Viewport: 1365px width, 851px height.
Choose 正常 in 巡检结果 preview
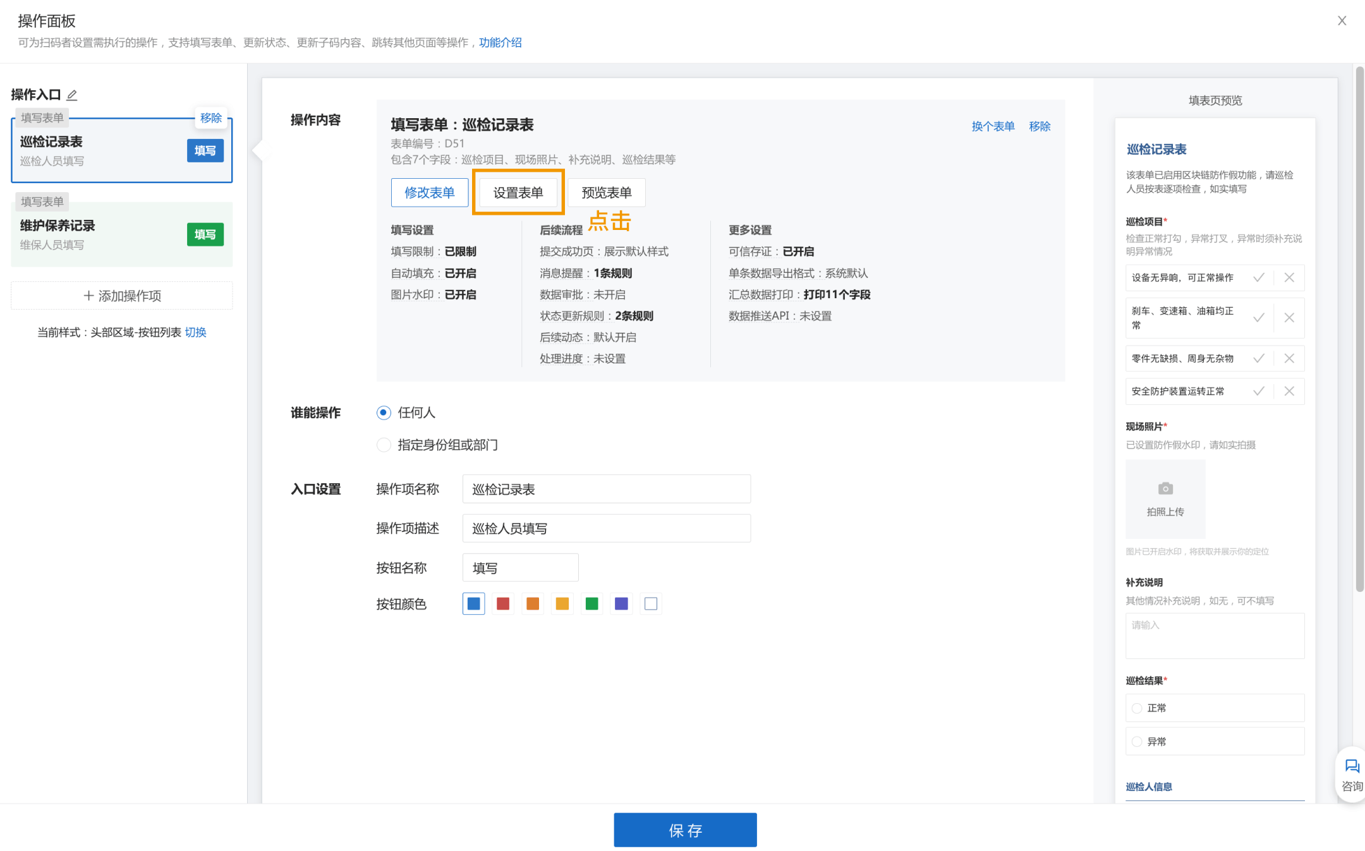coord(1137,708)
